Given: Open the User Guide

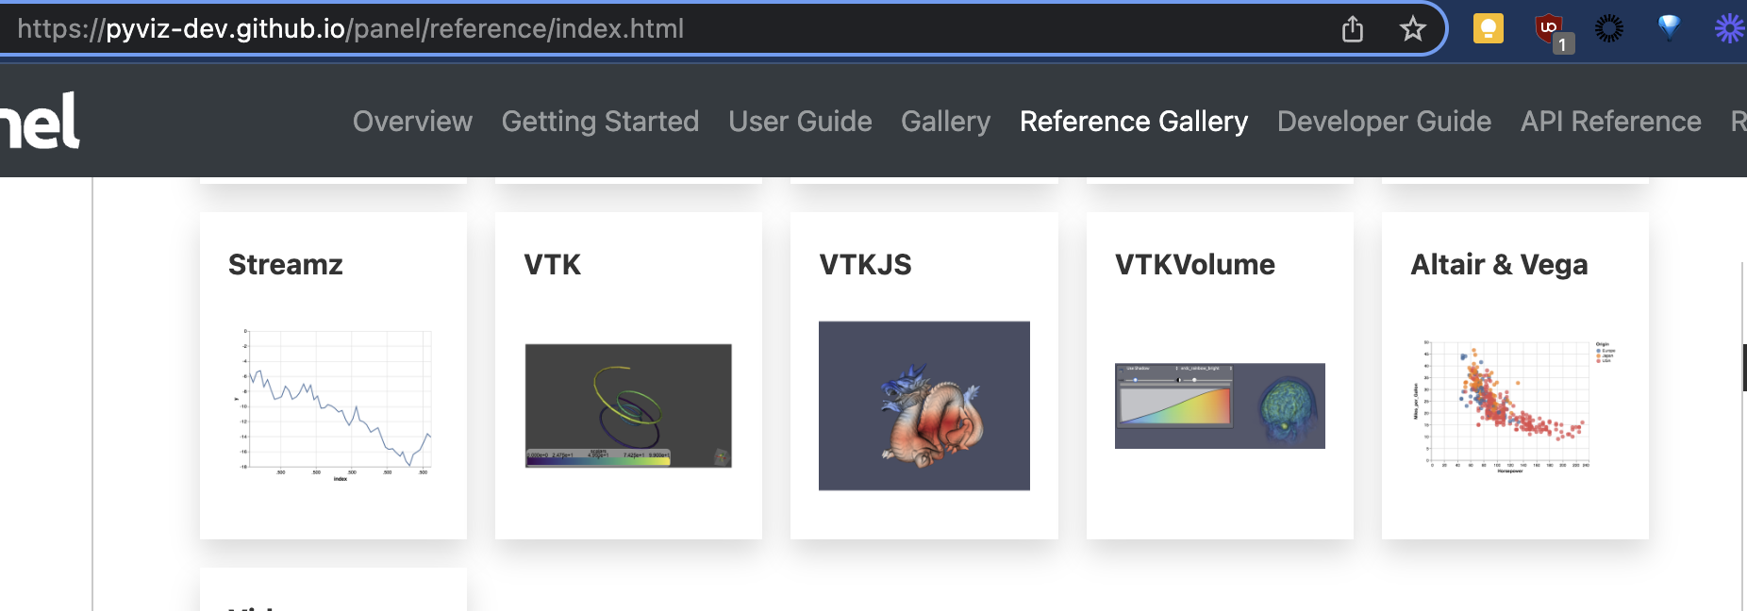Looking at the screenshot, I should (799, 121).
